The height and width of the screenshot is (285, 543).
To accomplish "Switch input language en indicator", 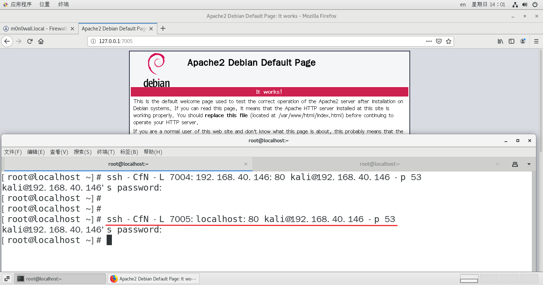I will [x=463, y=5].
